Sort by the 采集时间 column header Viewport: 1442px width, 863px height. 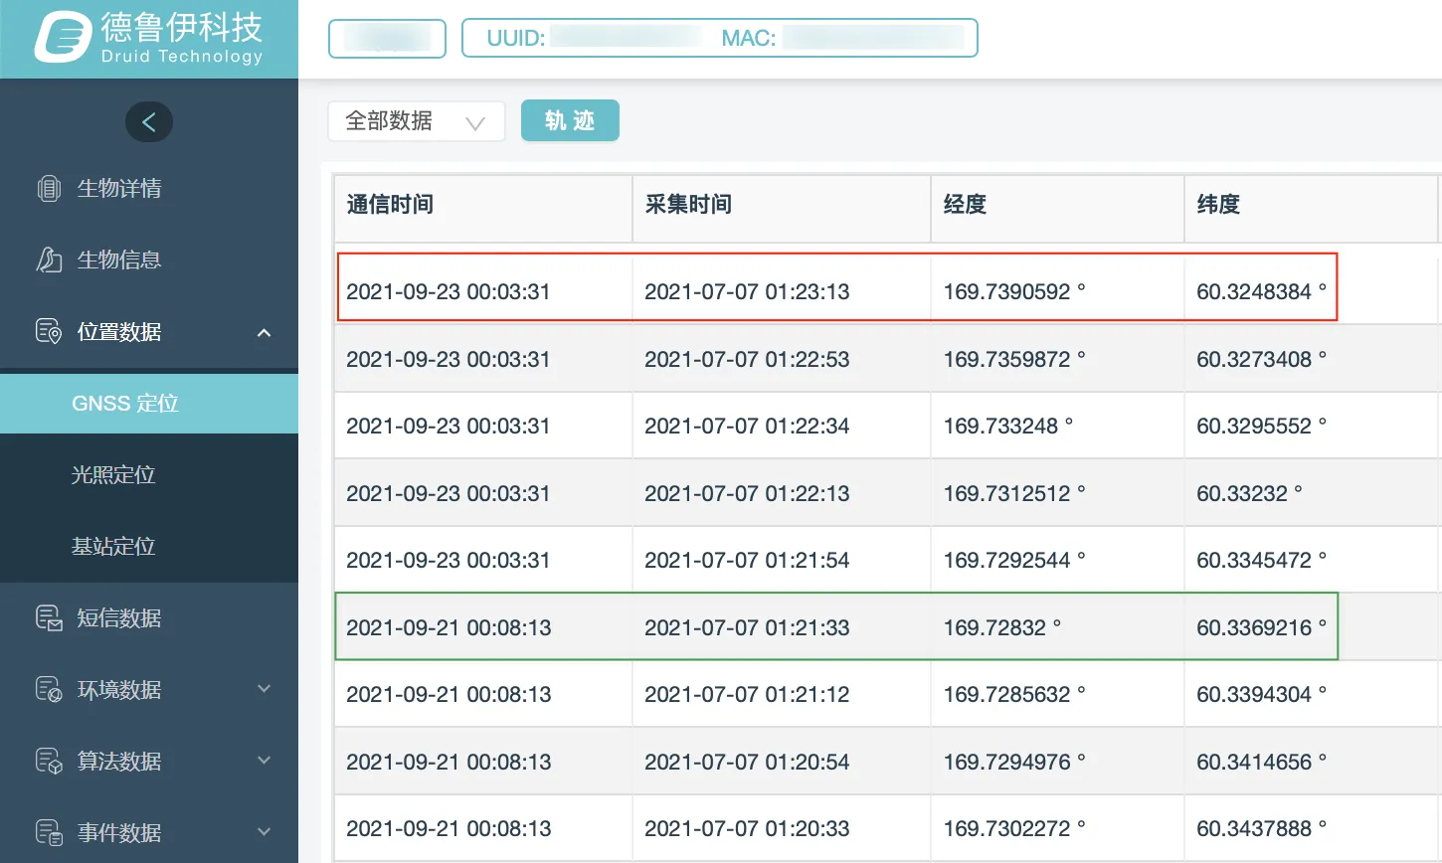coord(688,205)
